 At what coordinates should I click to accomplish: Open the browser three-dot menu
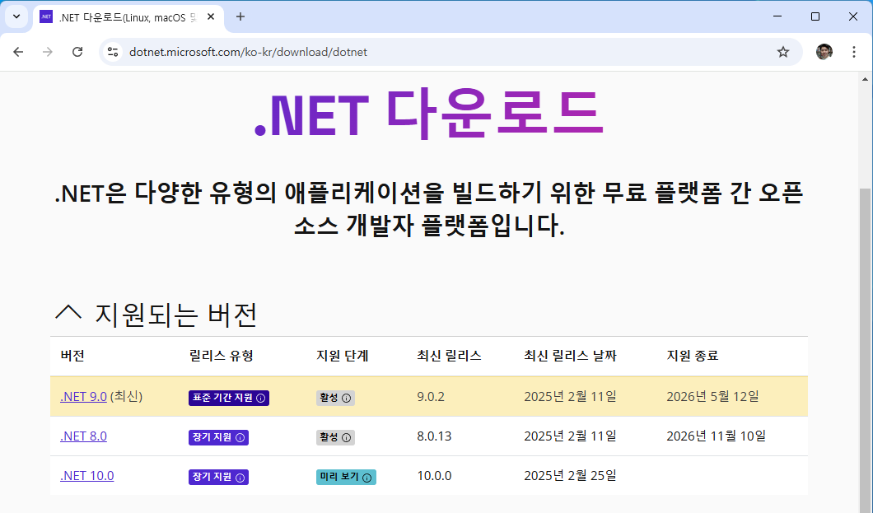click(x=854, y=51)
